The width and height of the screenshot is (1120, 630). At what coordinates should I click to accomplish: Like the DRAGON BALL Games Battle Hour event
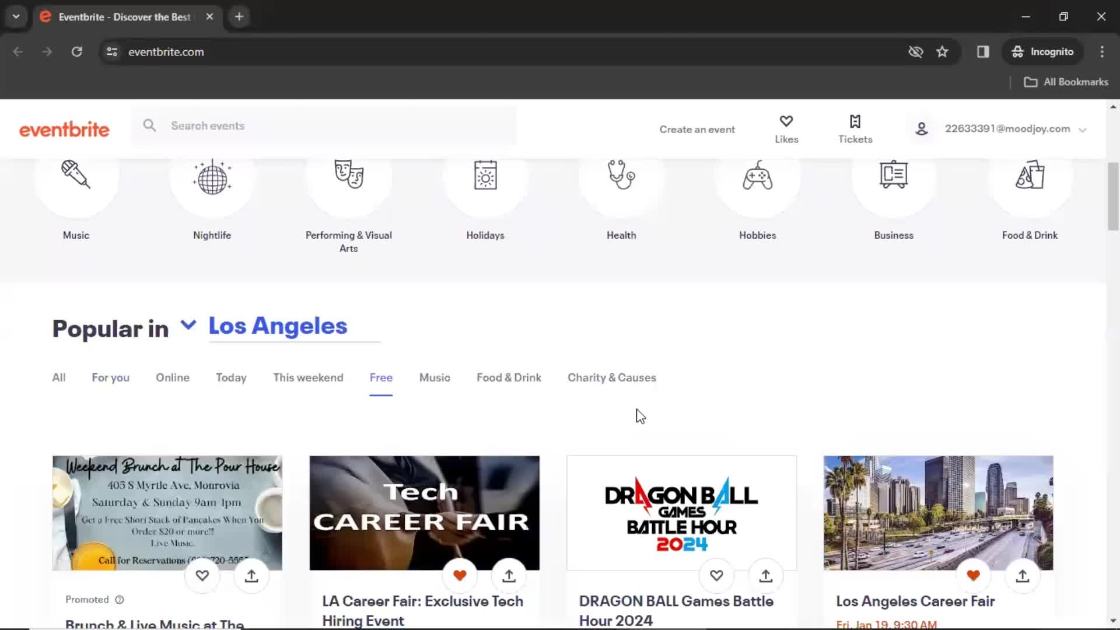coord(717,576)
